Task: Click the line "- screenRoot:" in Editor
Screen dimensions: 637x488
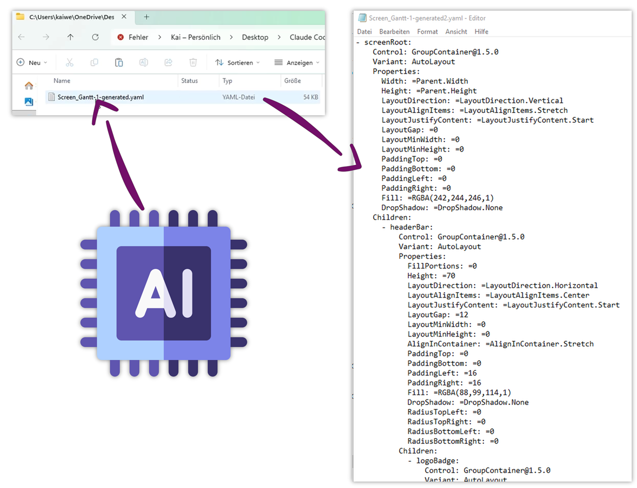Action: pos(384,42)
